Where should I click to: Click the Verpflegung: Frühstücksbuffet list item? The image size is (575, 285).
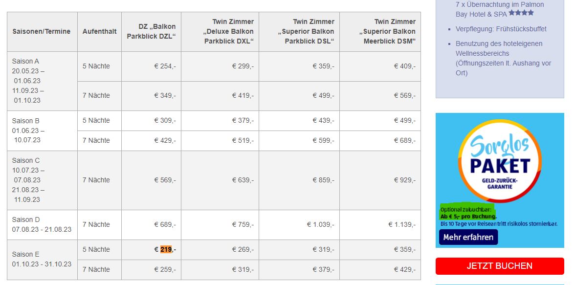(501, 29)
